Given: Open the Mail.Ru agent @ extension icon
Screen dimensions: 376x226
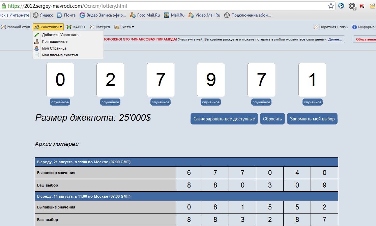Looking at the screenshot, I should click(352, 6).
